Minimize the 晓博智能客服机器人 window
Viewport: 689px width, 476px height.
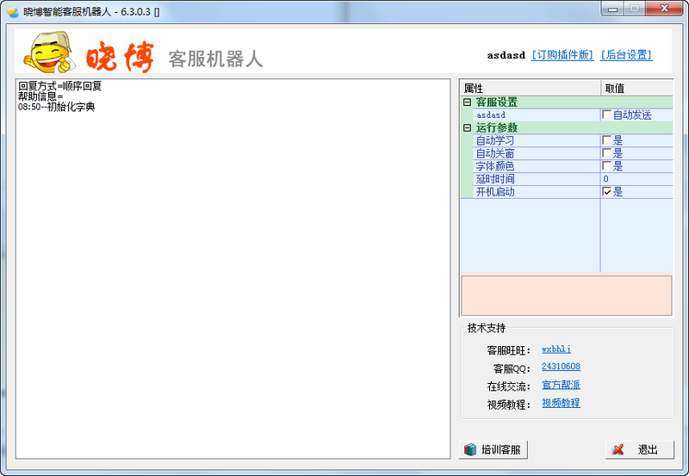tap(612, 9)
